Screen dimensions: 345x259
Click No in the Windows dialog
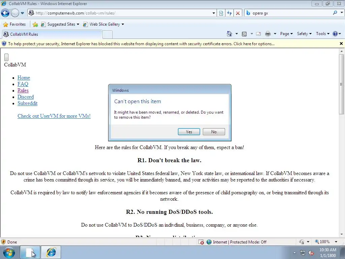pyautogui.click(x=214, y=132)
